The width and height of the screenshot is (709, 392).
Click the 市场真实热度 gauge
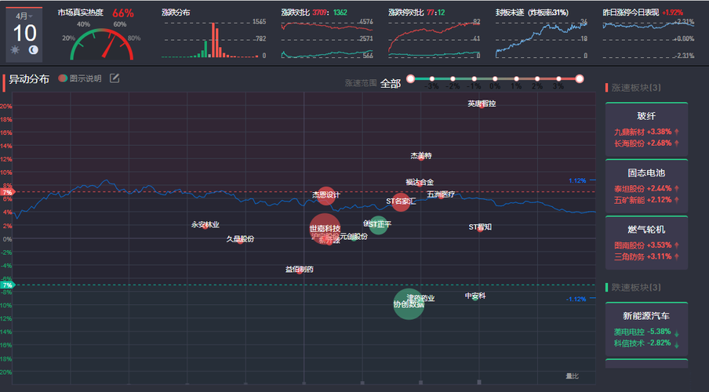point(102,44)
